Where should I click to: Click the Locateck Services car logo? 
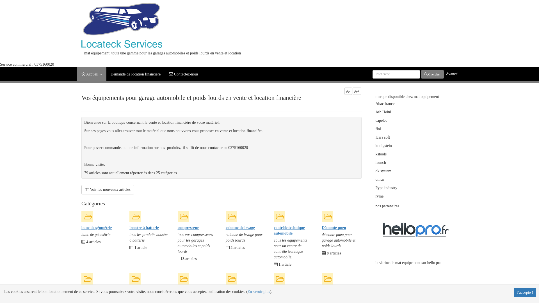pos(122,19)
